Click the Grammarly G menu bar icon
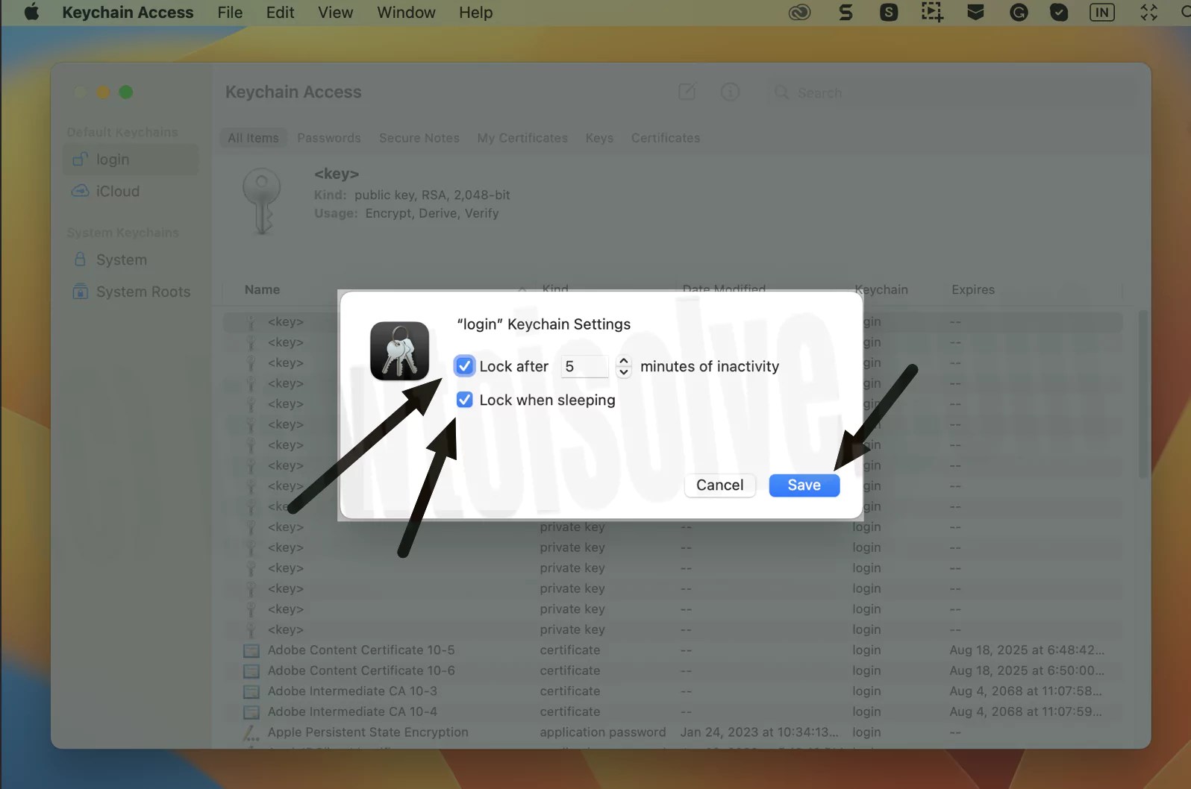The height and width of the screenshot is (789, 1191). pos(1019,13)
